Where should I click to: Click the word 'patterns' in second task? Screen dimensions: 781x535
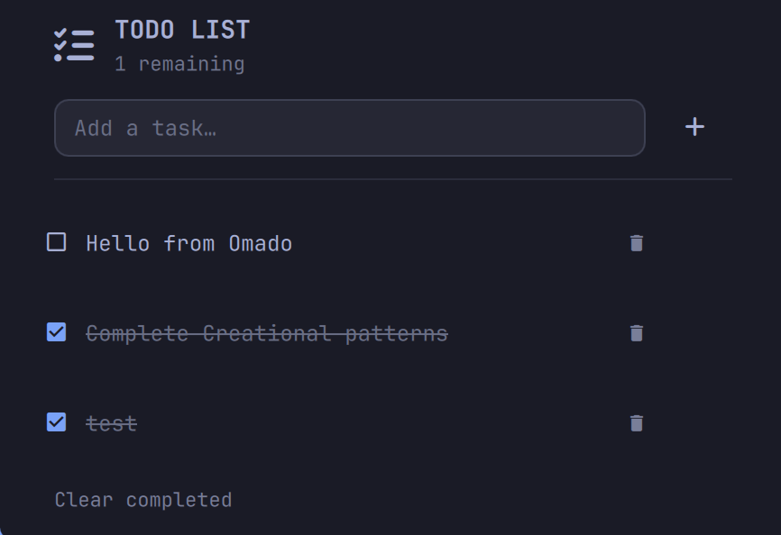(397, 335)
